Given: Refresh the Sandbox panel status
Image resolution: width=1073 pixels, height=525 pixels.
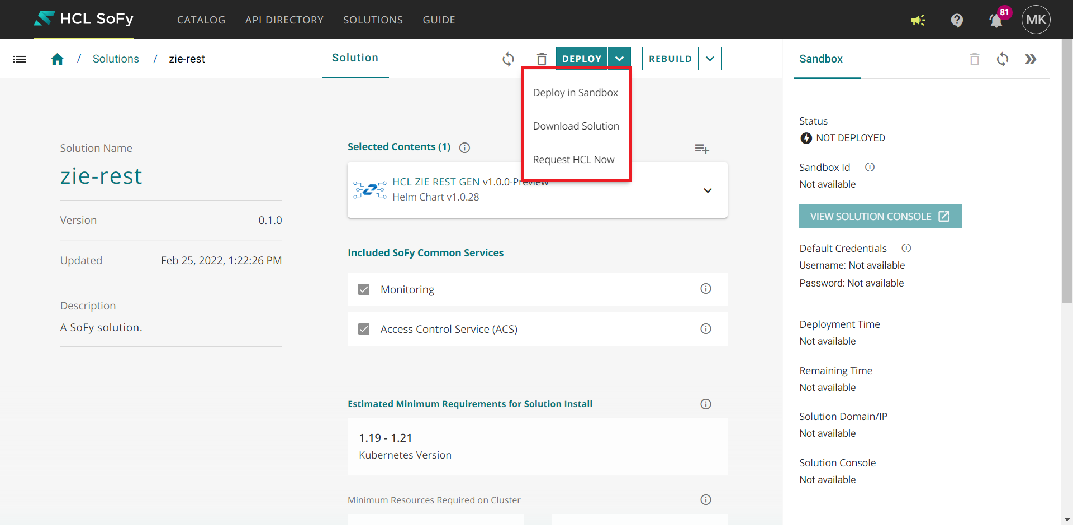Looking at the screenshot, I should (1003, 59).
